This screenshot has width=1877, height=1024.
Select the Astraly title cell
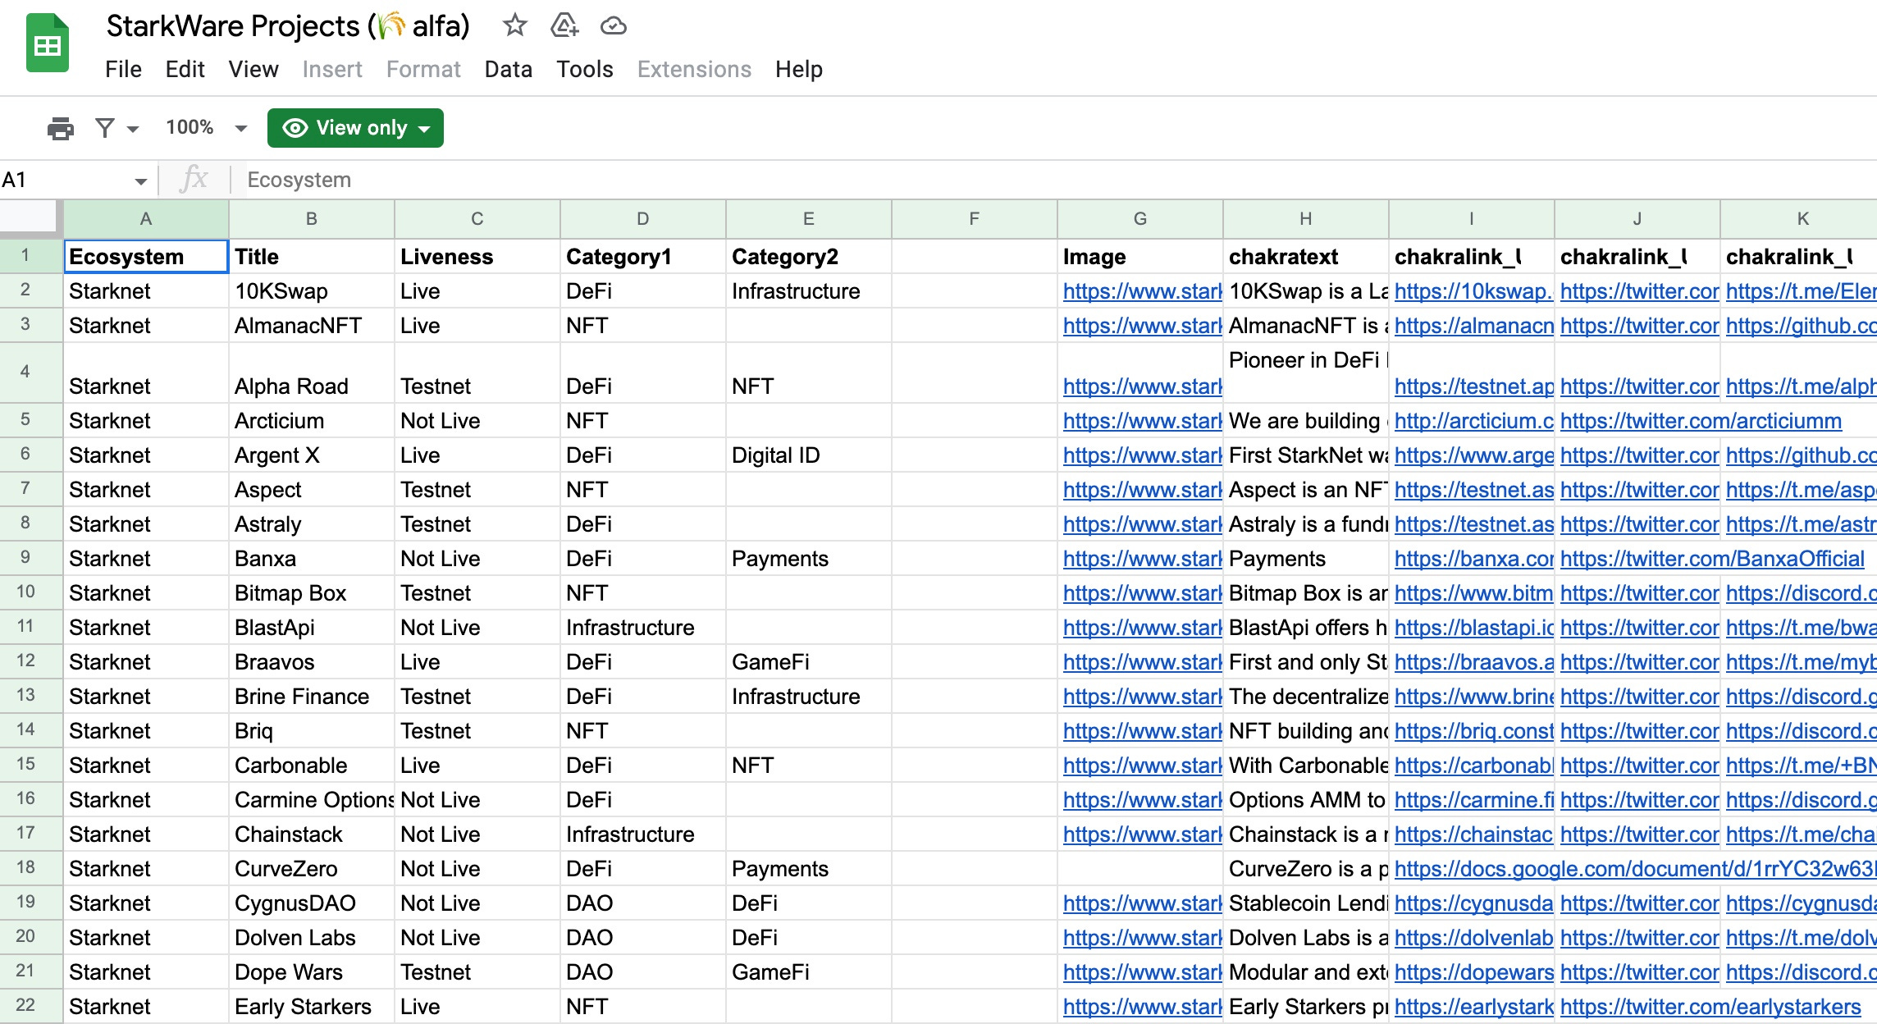312,524
